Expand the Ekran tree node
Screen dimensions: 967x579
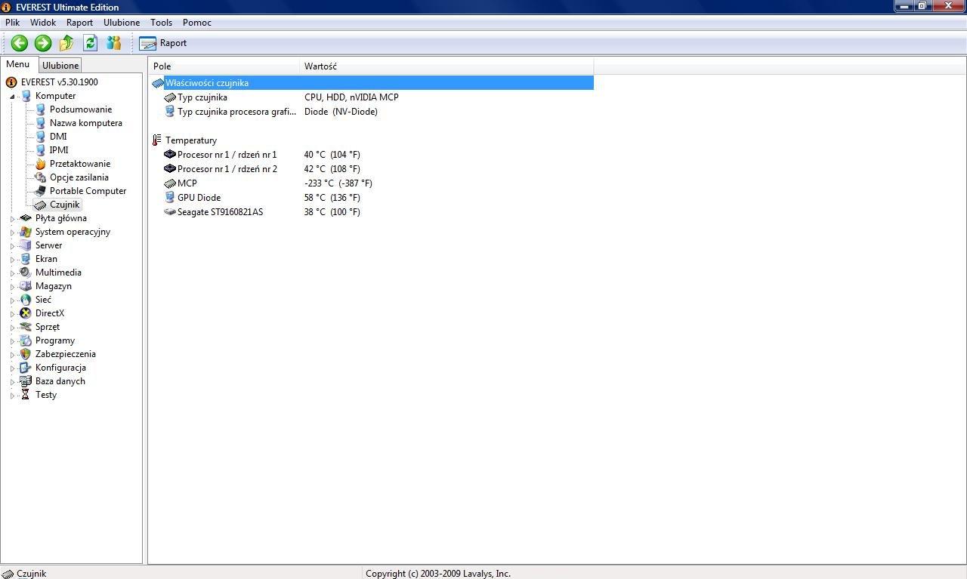tap(13, 260)
